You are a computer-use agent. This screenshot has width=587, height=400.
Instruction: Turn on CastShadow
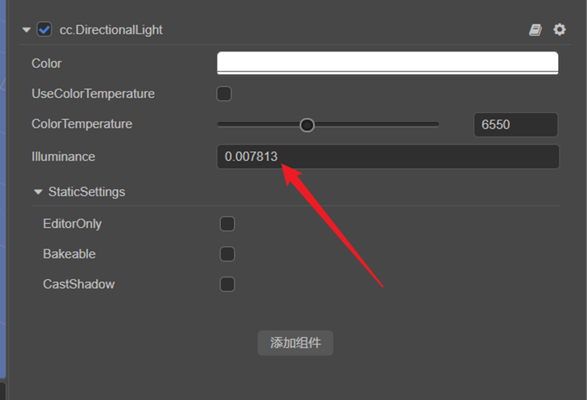[x=227, y=284]
